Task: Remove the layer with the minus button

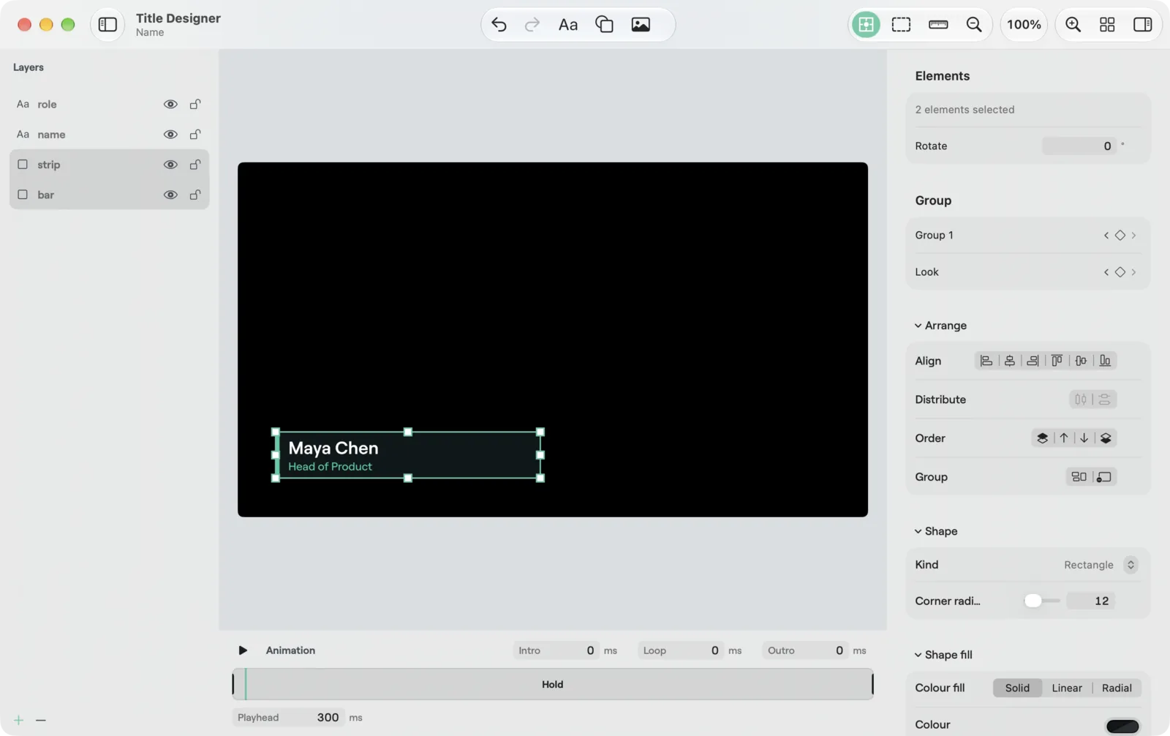Action: point(41,720)
